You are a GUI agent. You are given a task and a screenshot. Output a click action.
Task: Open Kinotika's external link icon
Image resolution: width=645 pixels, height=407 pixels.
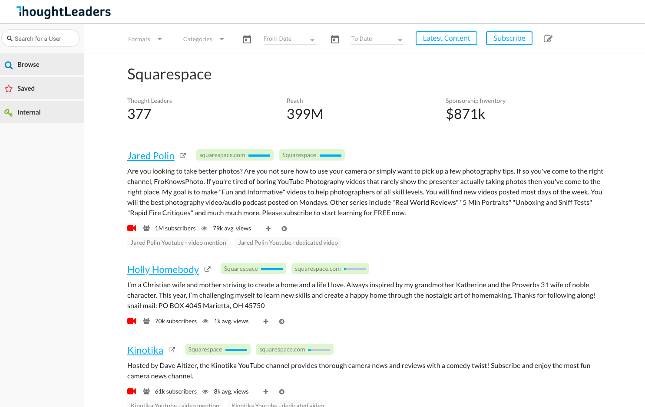pos(172,350)
